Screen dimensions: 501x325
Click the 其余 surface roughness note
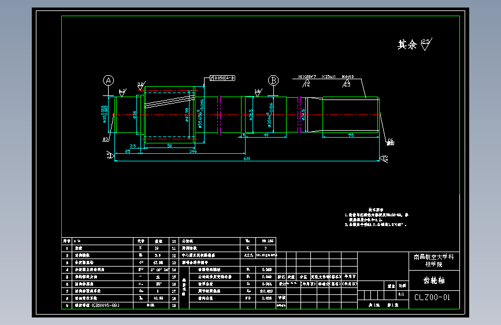coord(415,45)
